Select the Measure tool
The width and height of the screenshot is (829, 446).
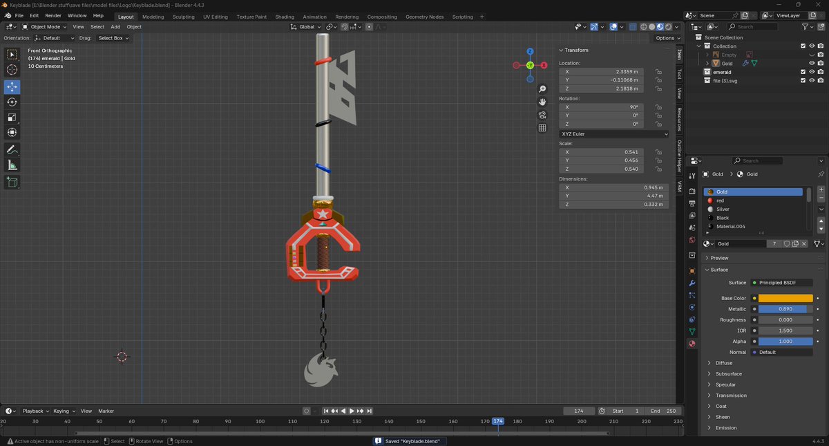point(12,165)
